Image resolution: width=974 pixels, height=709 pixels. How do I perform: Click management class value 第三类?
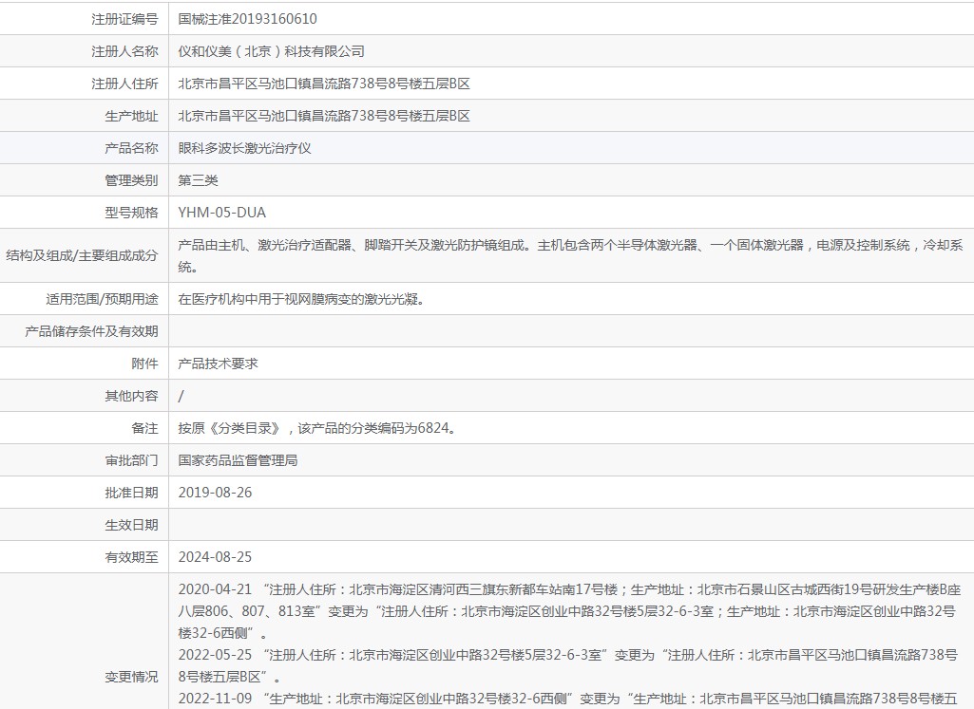pyautogui.click(x=199, y=180)
